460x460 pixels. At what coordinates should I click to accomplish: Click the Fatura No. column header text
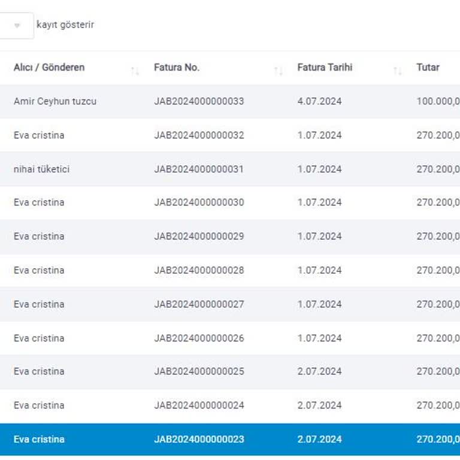177,68
